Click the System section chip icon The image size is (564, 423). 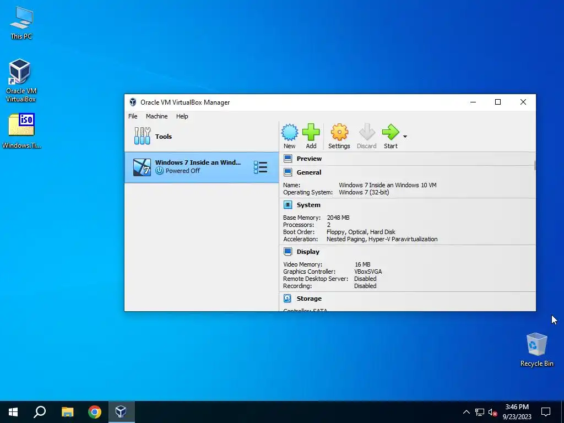(288, 205)
